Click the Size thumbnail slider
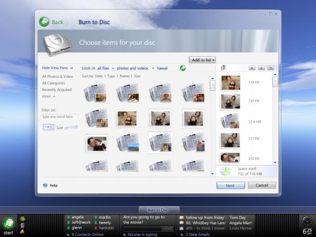316x237 pixels. pyautogui.click(x=71, y=127)
